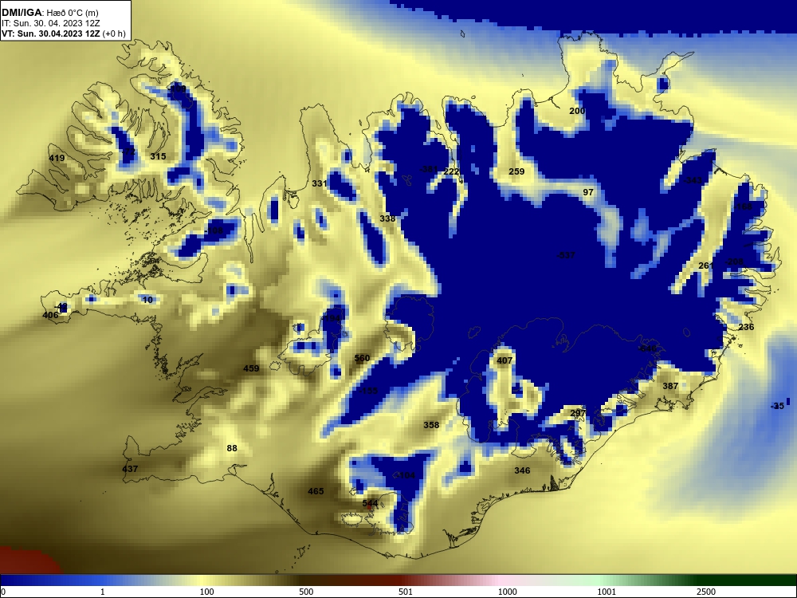
Task: Click the legend label 2500
Action: [x=706, y=592]
